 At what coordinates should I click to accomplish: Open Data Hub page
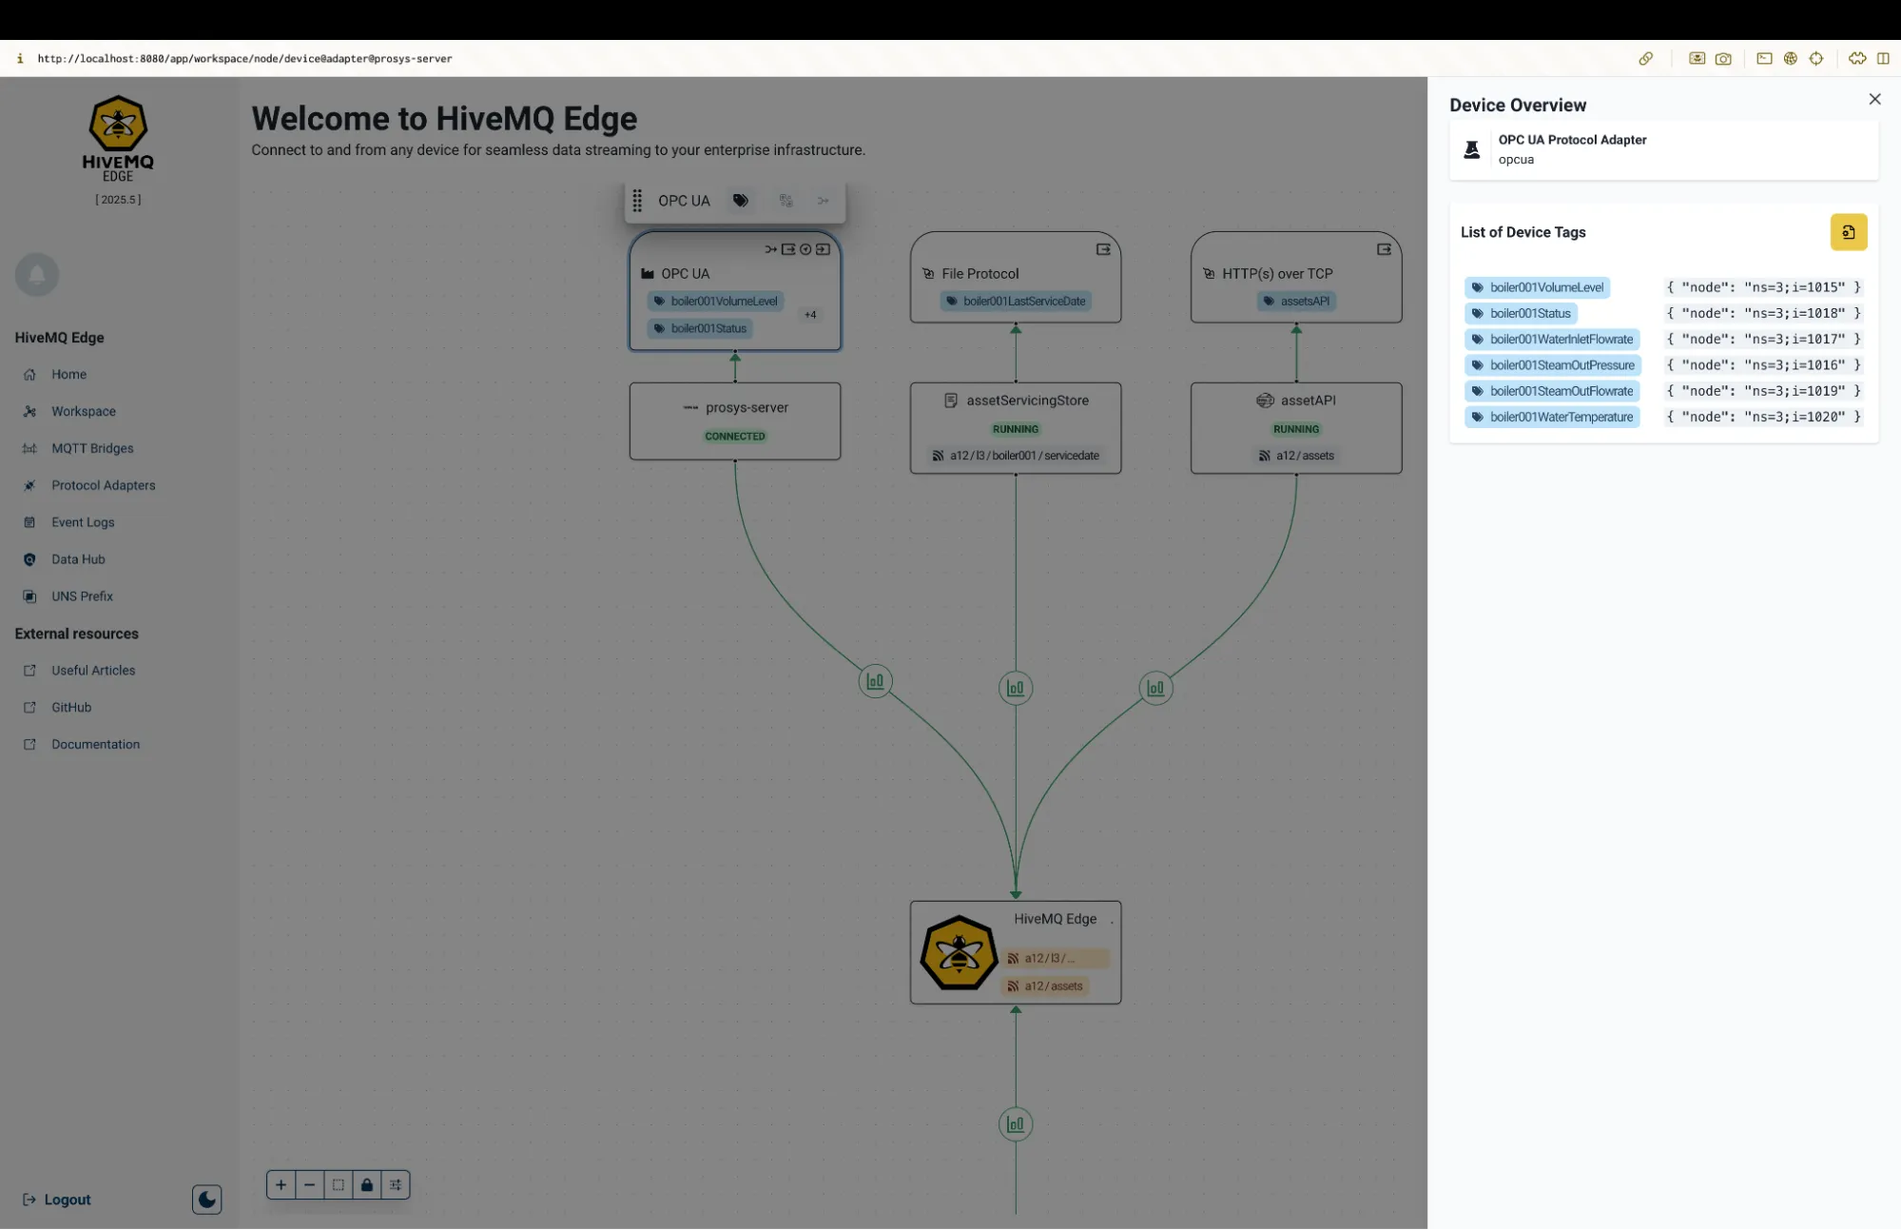click(x=78, y=559)
